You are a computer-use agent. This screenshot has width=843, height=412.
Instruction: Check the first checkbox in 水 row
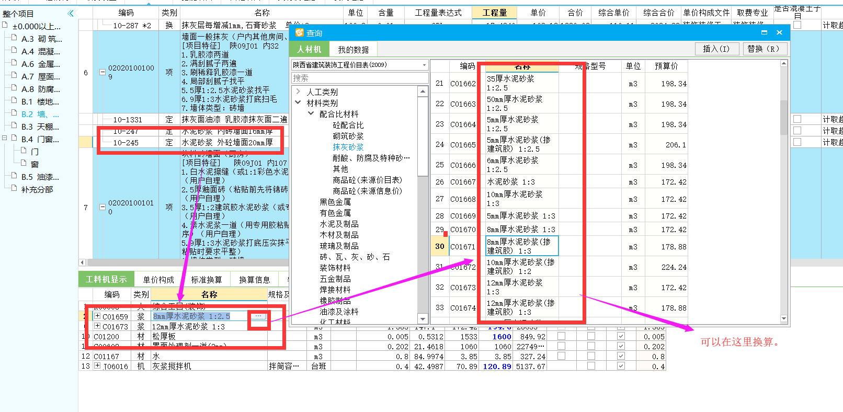(x=561, y=356)
